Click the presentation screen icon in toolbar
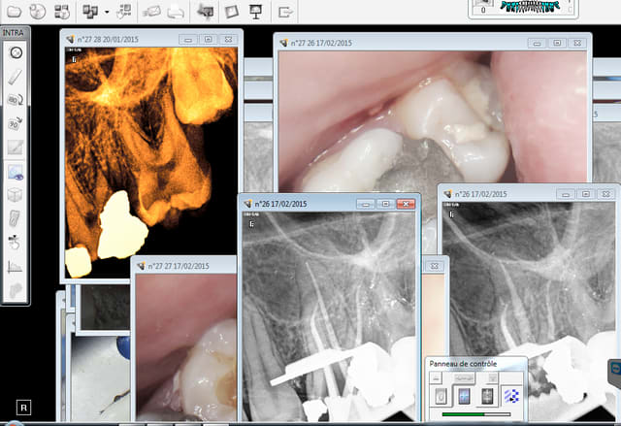 coord(256,12)
